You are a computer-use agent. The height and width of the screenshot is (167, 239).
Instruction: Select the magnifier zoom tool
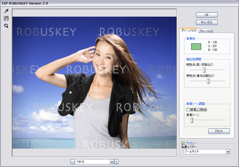[x=6, y=26]
